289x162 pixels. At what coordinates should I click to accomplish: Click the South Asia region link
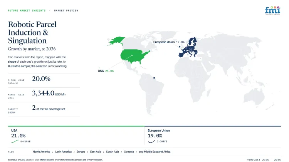tap(113, 152)
